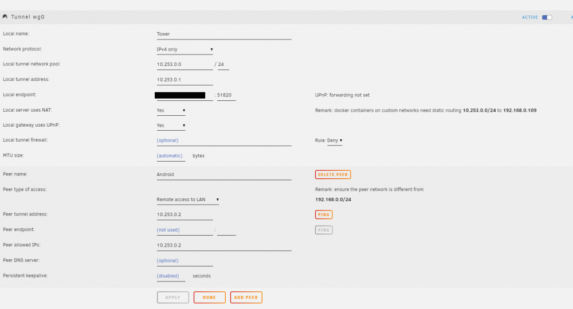This screenshot has width=573, height=309.
Task: Click the port field showing 51820
Action: point(226,95)
